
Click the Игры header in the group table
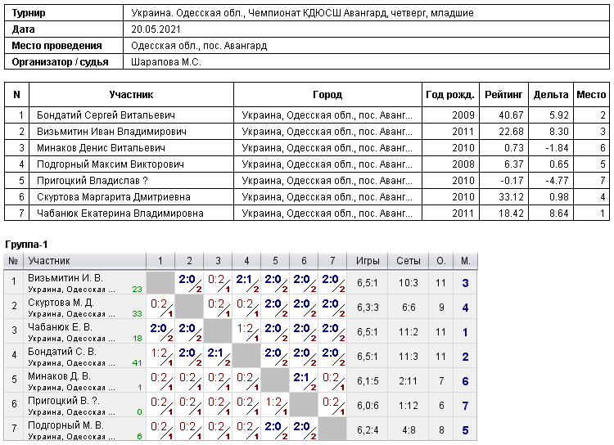coord(368,261)
